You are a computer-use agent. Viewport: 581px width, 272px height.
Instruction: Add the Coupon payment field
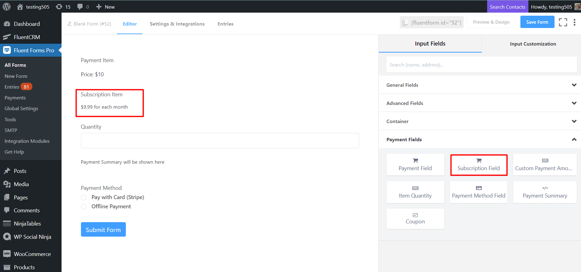pyautogui.click(x=415, y=219)
